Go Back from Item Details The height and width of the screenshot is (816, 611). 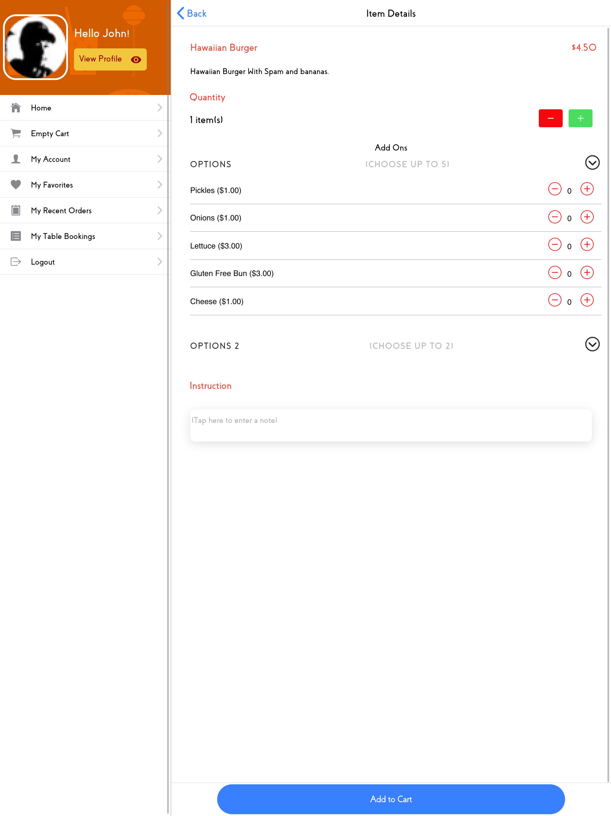click(192, 13)
